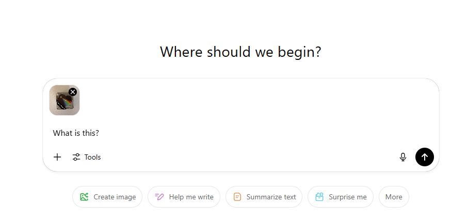Remove the attached image from the prompt
The width and height of the screenshot is (467, 220).
point(73,92)
